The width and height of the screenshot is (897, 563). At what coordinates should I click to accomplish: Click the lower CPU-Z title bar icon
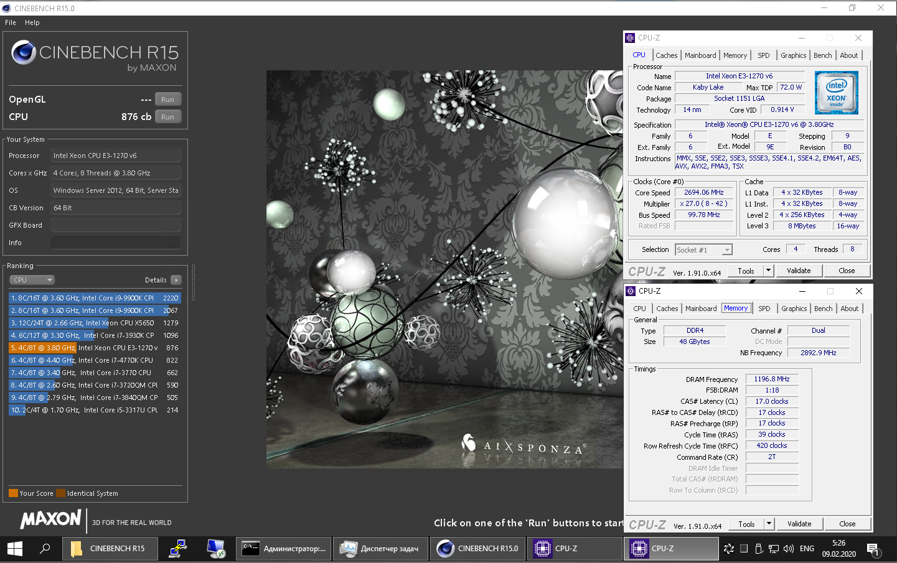(631, 291)
